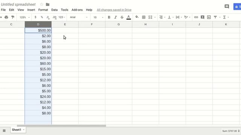Star this untitled spreadsheet
Viewport: 241px width, 135px height.
tap(41, 4)
